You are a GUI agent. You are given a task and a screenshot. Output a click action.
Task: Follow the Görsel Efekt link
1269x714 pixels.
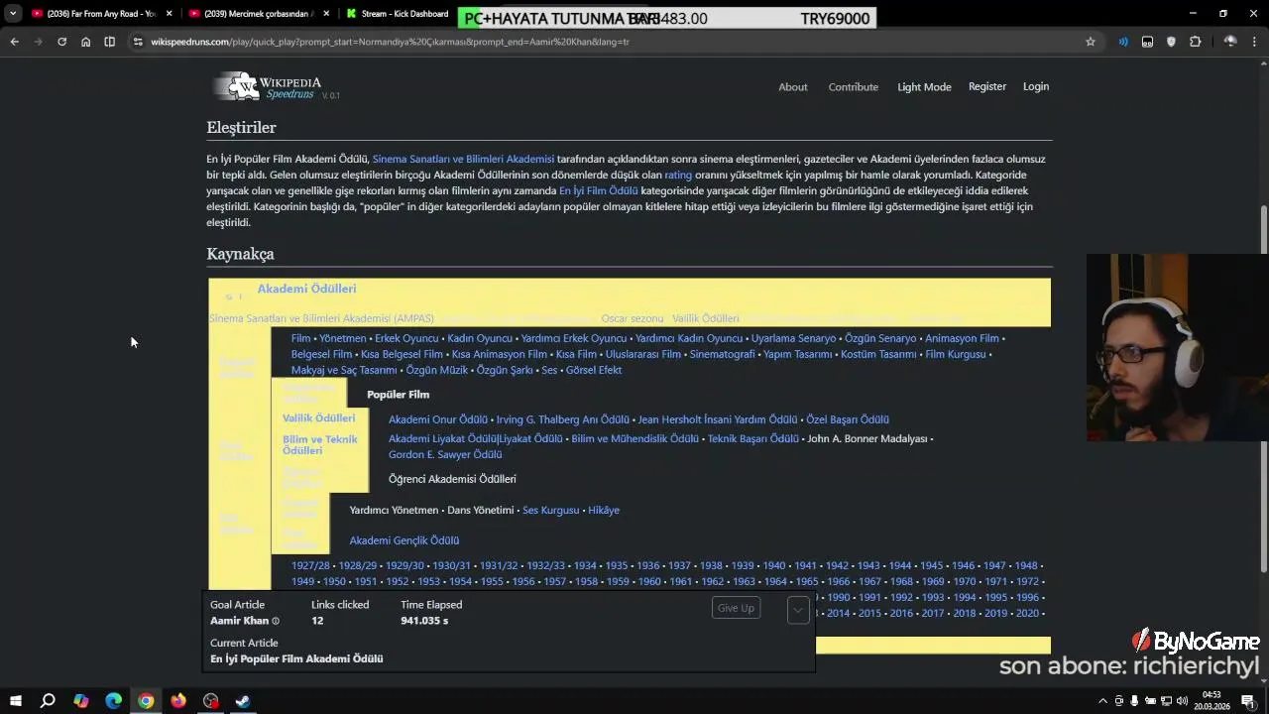[594, 370]
